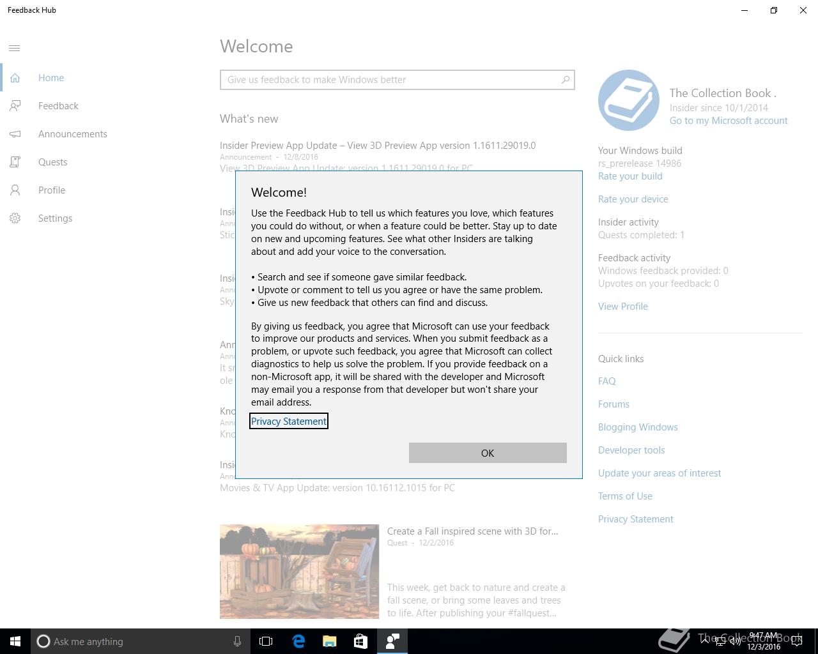The image size is (818, 654).
Task: Open File Explorer from taskbar
Action: pyautogui.click(x=330, y=641)
